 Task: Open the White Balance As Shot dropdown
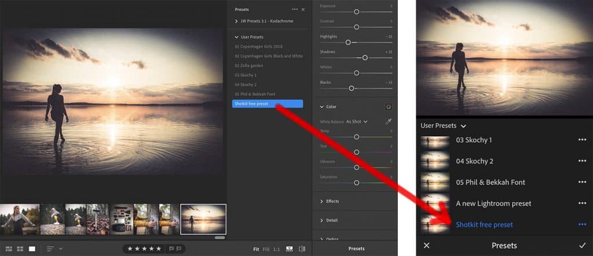[357, 121]
